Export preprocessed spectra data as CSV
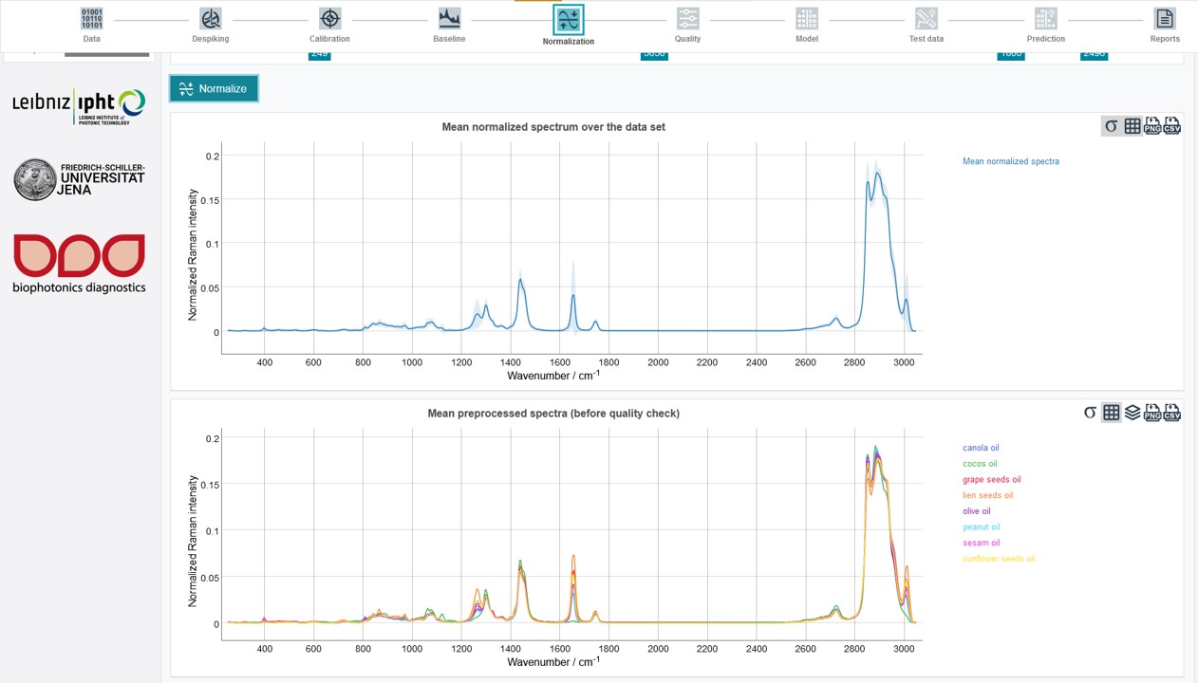This screenshot has height=683, width=1198. click(x=1172, y=413)
